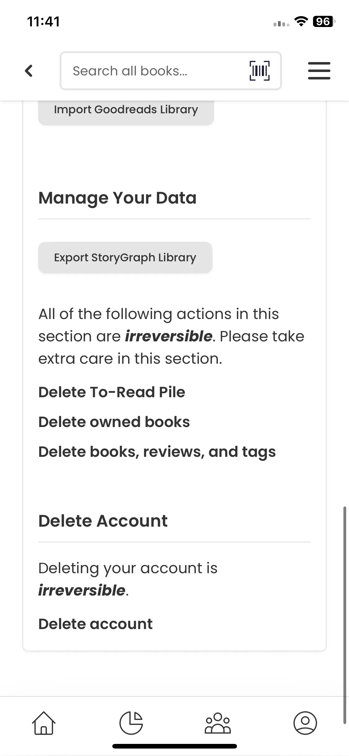Tap the cellular signal indicator
This screenshot has width=349, height=756.
point(281,24)
